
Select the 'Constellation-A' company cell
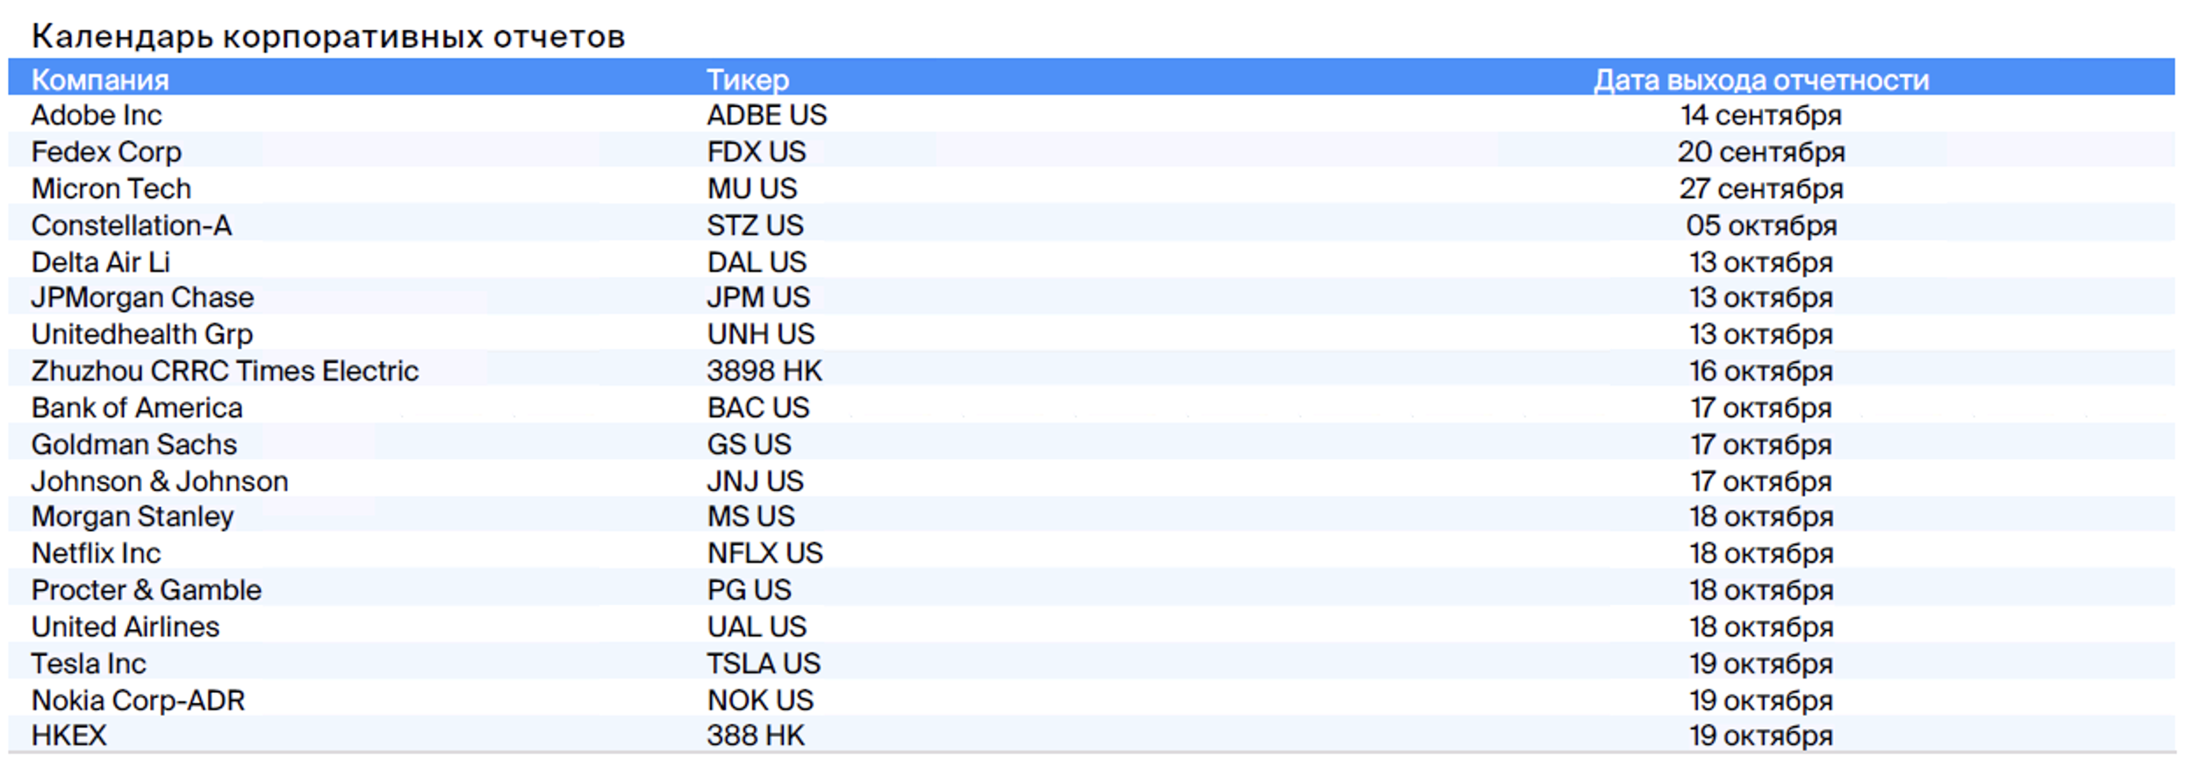click(x=132, y=225)
